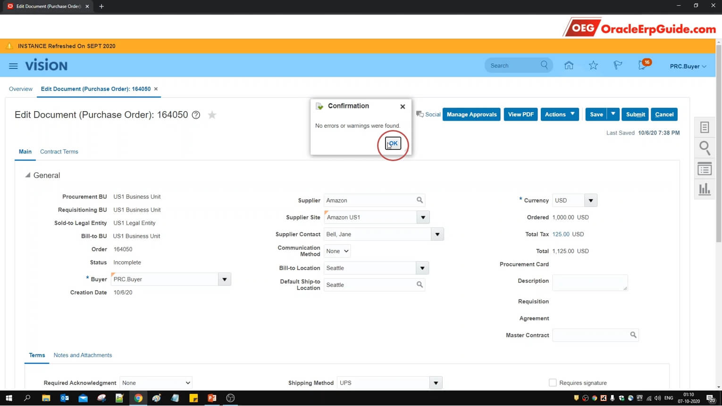Viewport: 722px width, 406px height.
Task: Open Communication Method dropdown
Action: coord(337,251)
